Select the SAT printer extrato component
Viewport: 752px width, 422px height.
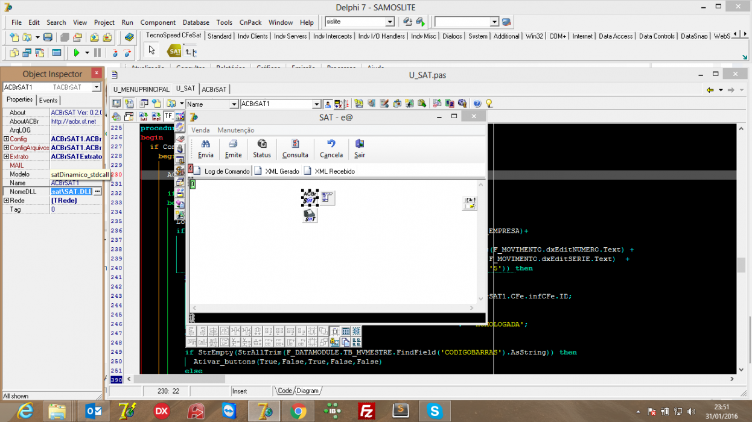pos(310,215)
